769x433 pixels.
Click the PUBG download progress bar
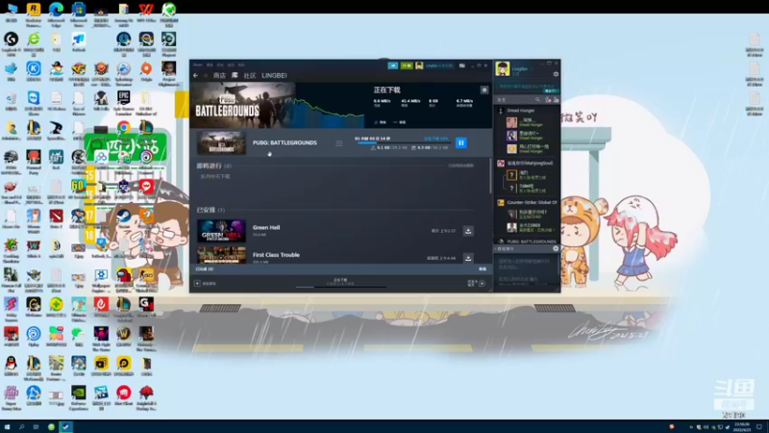tap(403, 142)
